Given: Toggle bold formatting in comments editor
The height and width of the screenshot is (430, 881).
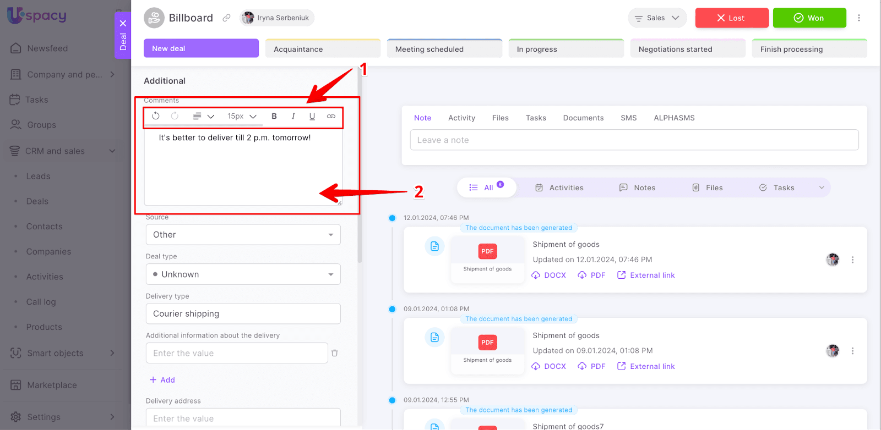Looking at the screenshot, I should coord(274,116).
